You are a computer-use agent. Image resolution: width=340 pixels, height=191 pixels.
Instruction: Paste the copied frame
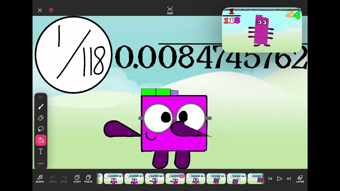(88, 179)
